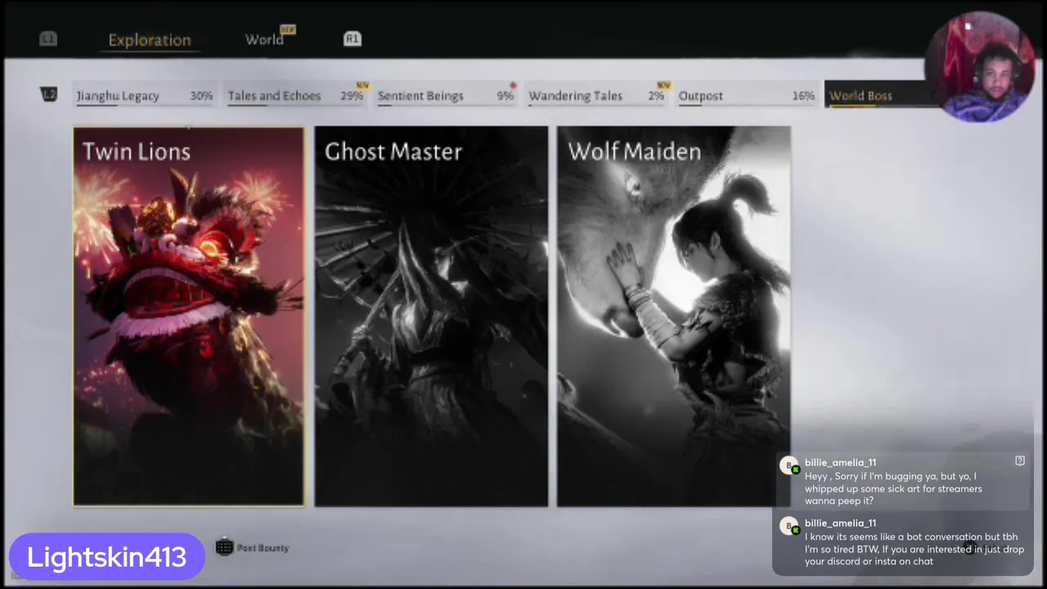Click the 'seems like a bot conversation' message
This screenshot has width=1047, height=589.
click(x=914, y=549)
